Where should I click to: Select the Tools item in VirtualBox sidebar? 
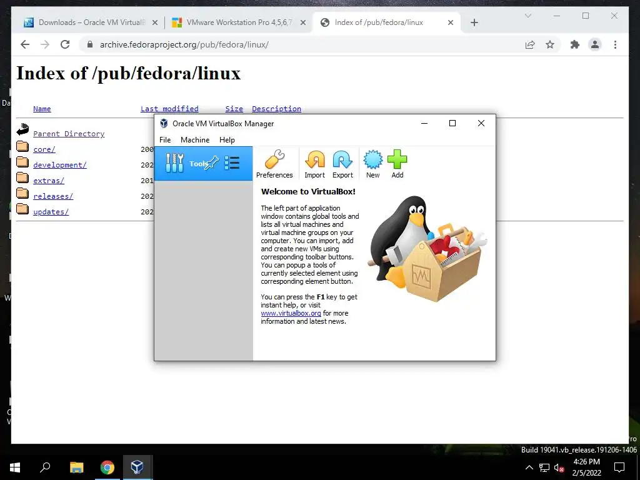[x=203, y=163]
